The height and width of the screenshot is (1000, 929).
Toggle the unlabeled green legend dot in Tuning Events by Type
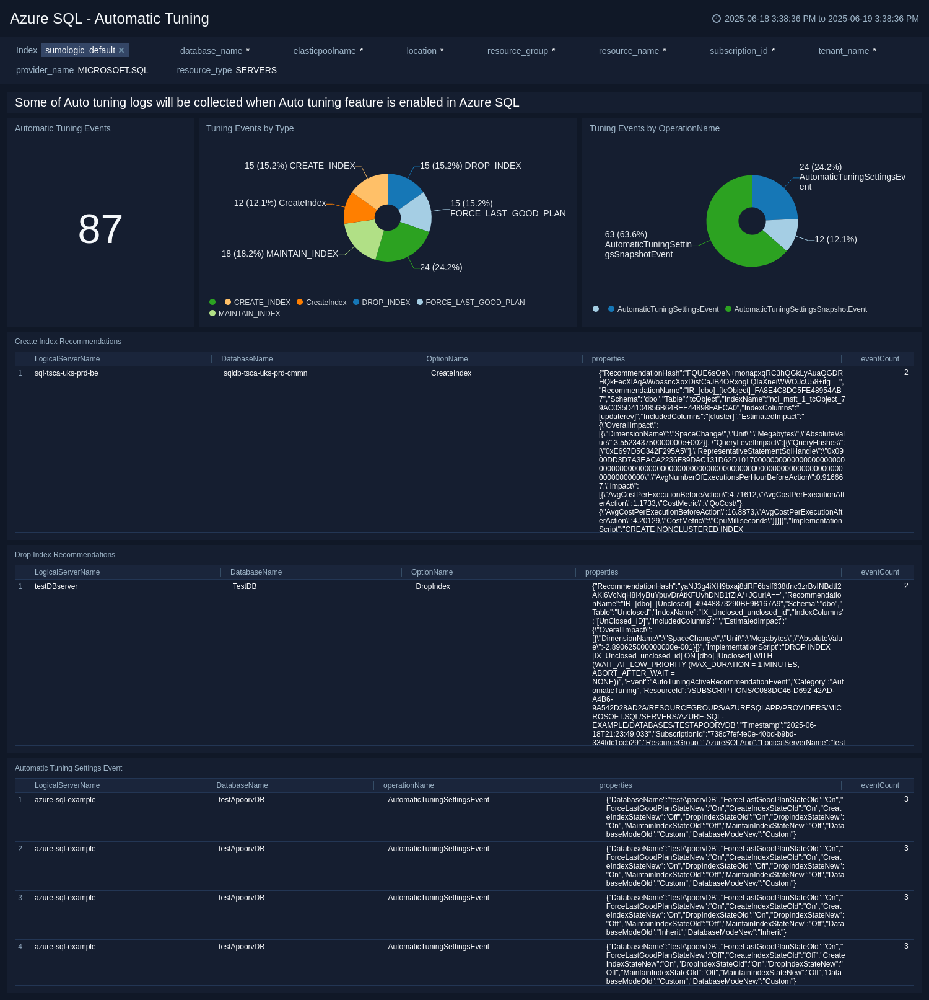[212, 302]
